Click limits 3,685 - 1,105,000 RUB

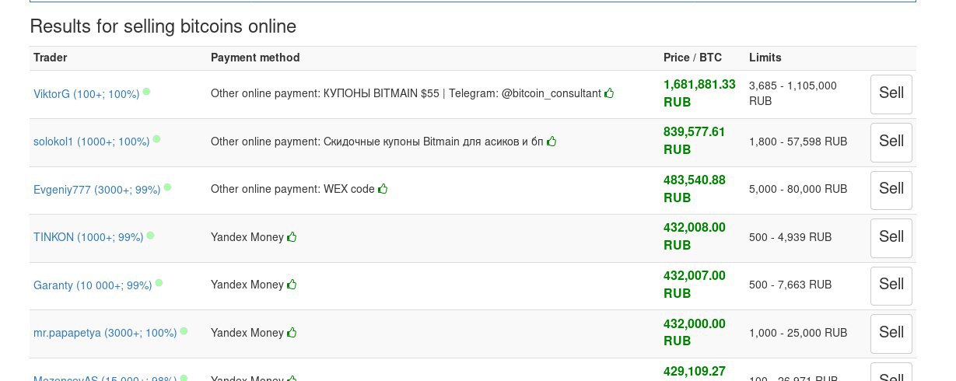point(793,93)
